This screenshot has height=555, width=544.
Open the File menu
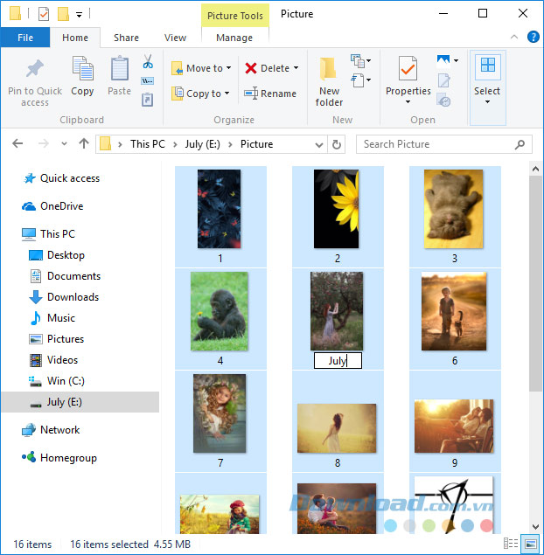point(25,38)
